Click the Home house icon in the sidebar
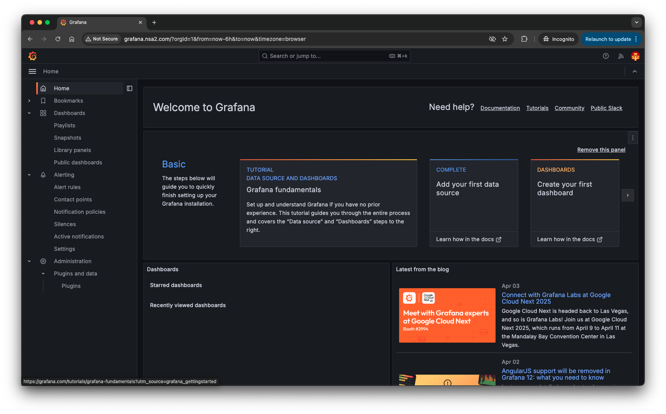 [43, 88]
